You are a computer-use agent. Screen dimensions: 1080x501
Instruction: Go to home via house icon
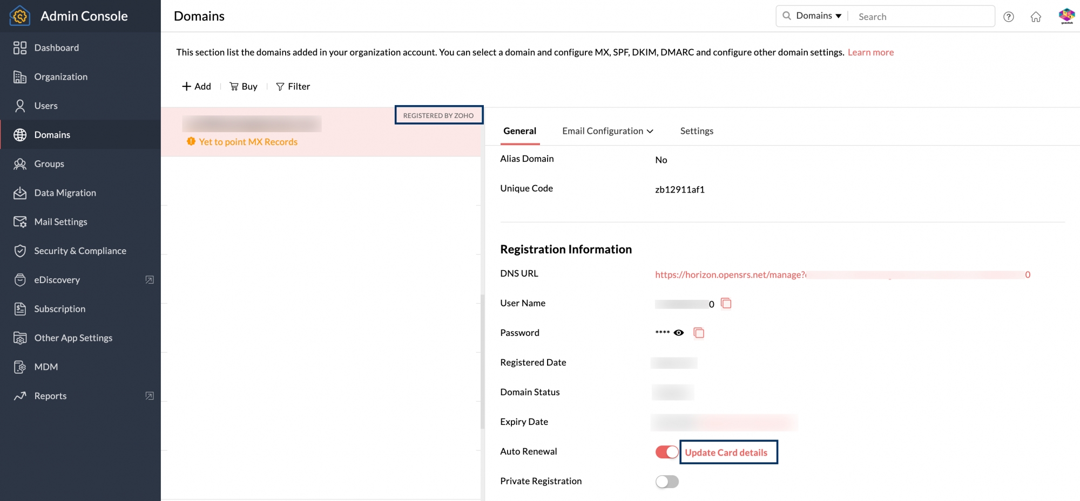(x=1036, y=17)
